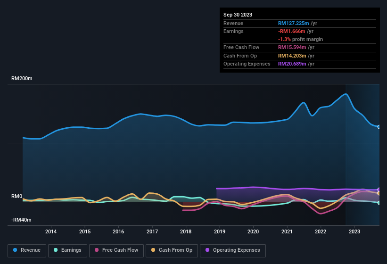Click the Revenue label in tooltip
The width and height of the screenshot is (387, 264).
click(233, 23)
